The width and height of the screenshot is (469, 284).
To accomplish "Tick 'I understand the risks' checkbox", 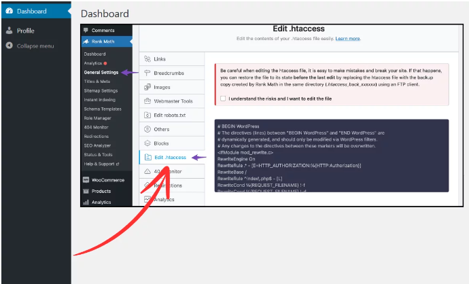I will pos(223,99).
